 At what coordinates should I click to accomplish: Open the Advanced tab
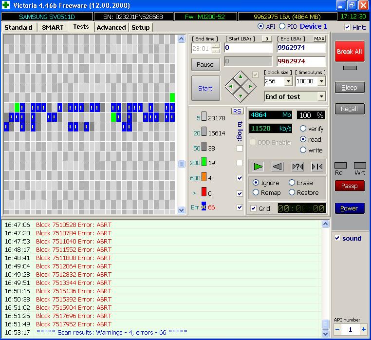coord(111,27)
